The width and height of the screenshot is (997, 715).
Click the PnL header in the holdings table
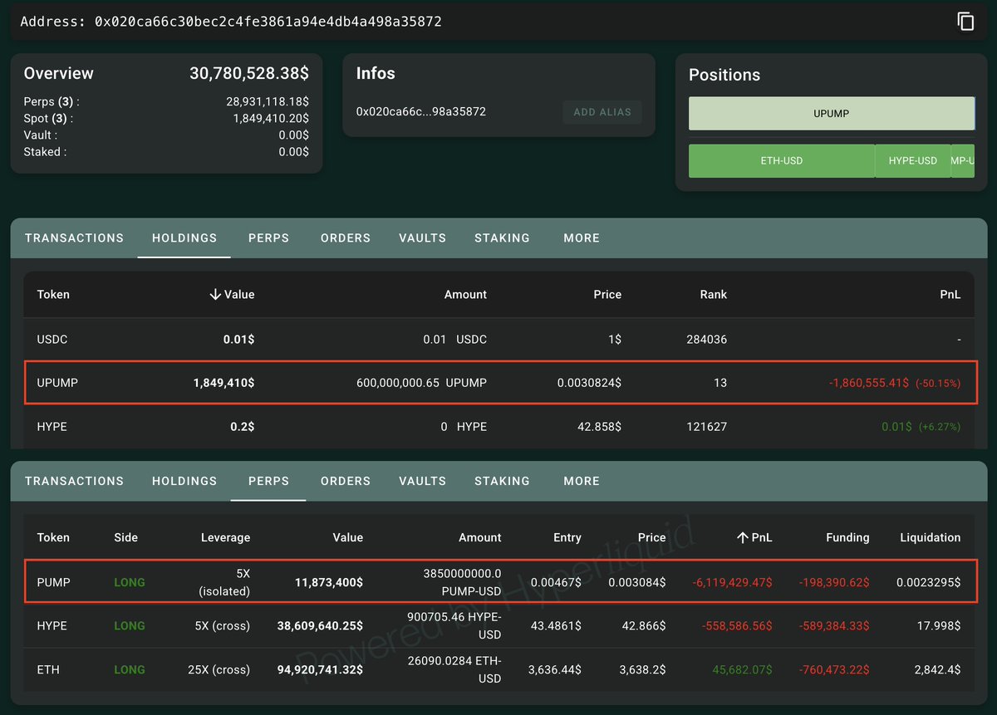coord(950,294)
